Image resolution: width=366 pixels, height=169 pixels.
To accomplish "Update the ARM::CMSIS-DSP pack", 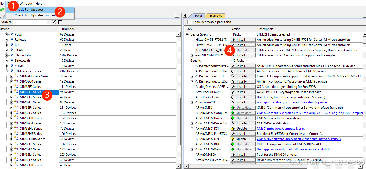I will pyautogui.click(x=243, y=129).
